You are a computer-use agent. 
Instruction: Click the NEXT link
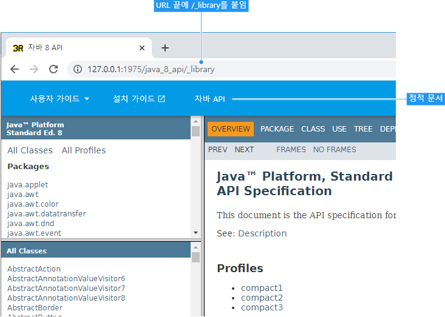(x=244, y=150)
